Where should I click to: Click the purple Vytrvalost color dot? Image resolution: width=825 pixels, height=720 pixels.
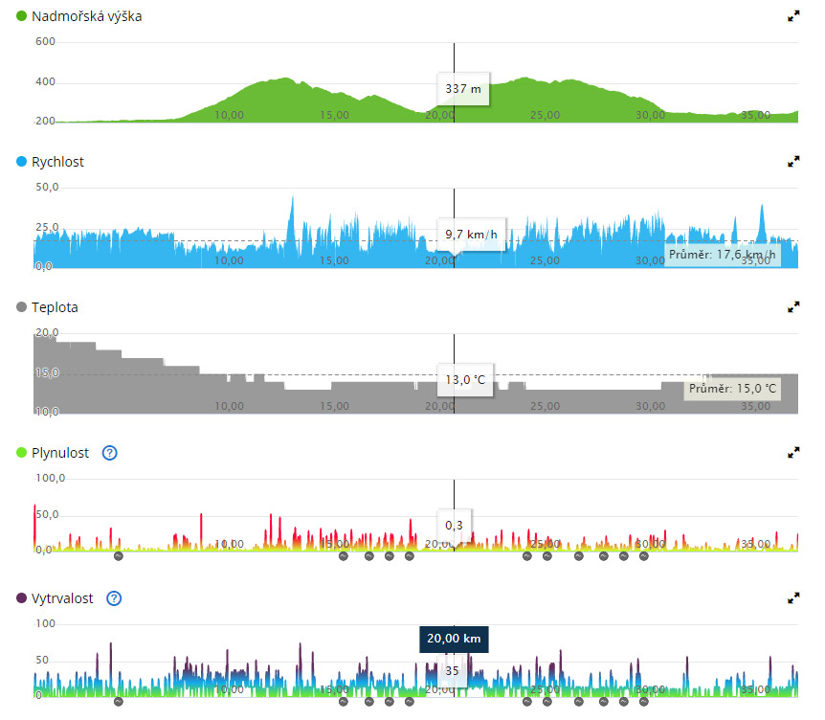[x=22, y=598]
